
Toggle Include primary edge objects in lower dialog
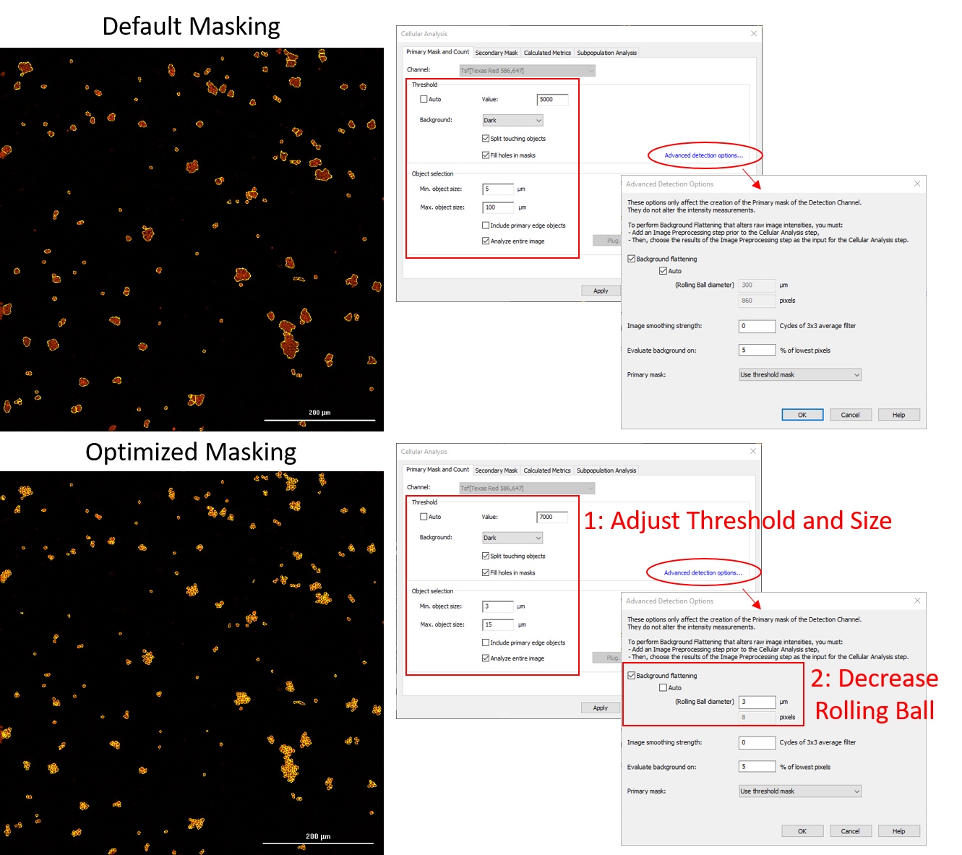coord(486,643)
